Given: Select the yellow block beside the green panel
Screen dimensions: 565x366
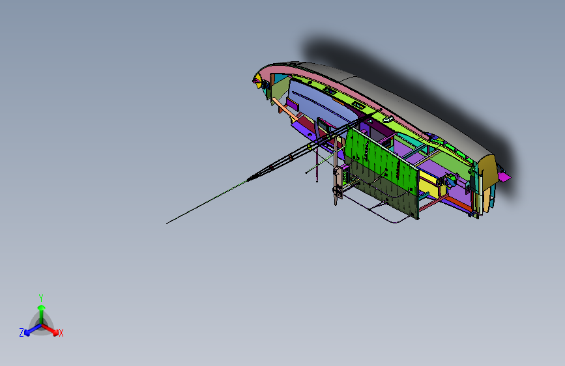Looking at the screenshot, I should tap(431, 184).
